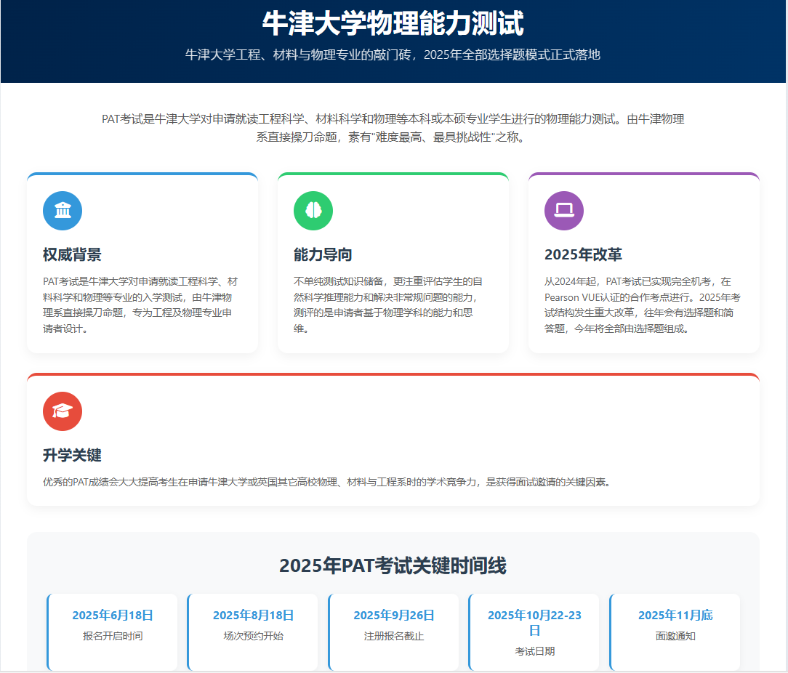Click the blue university building icon
788x673 pixels.
pyautogui.click(x=63, y=211)
